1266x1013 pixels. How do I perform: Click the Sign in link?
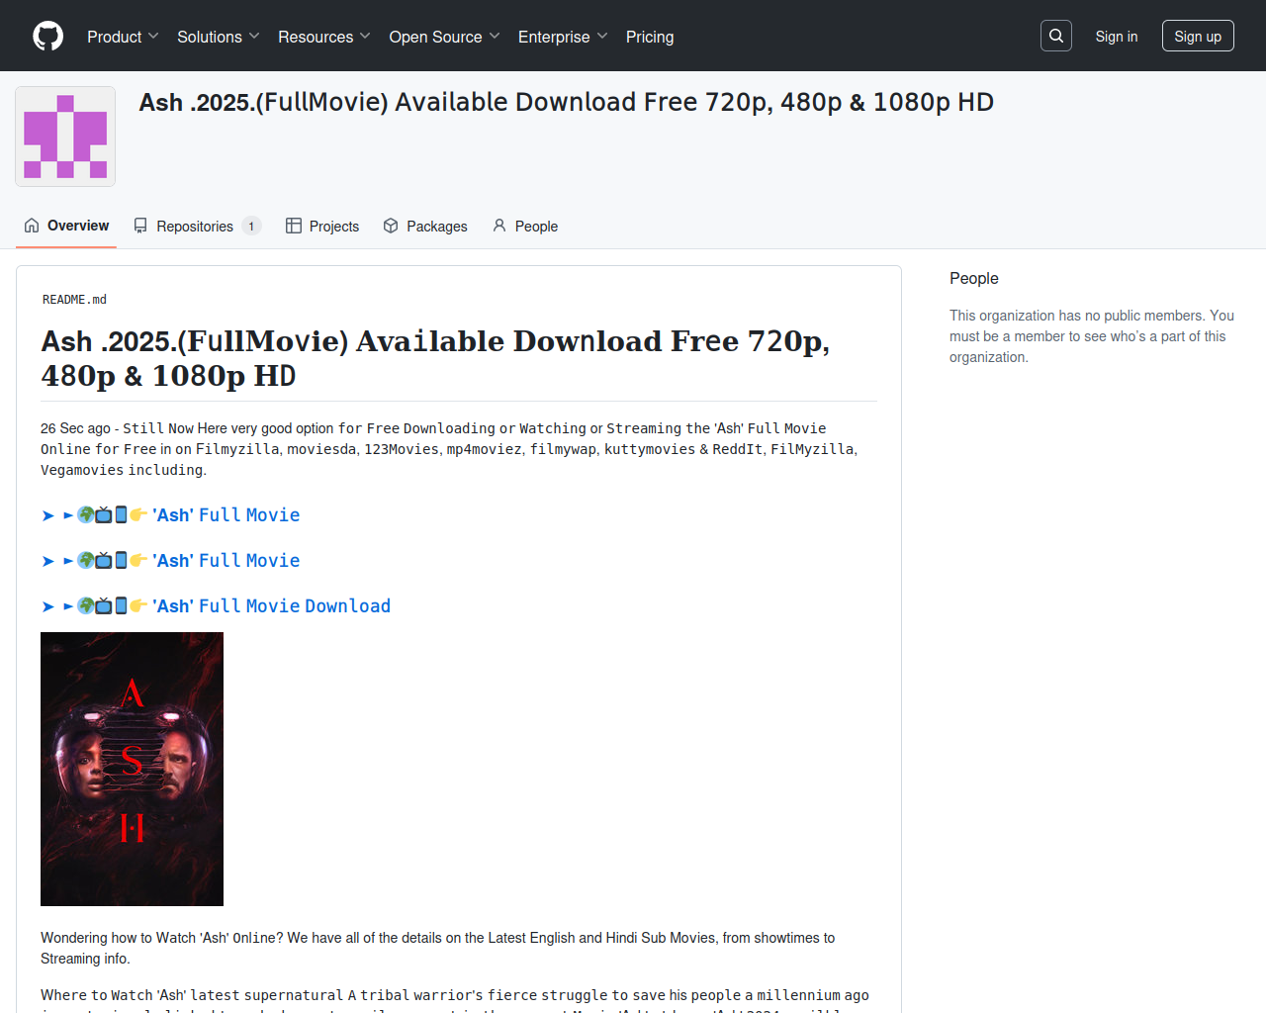1117,37
